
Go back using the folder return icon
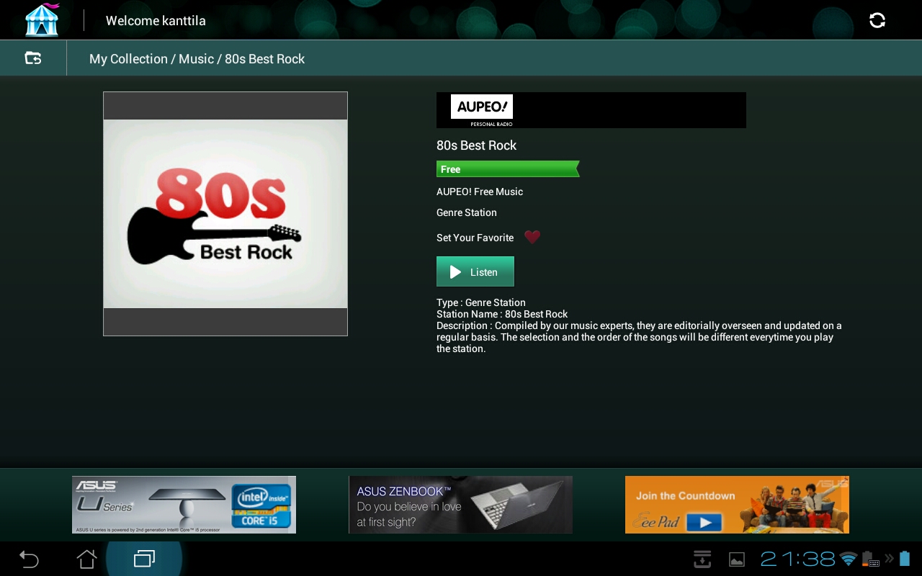click(x=33, y=58)
